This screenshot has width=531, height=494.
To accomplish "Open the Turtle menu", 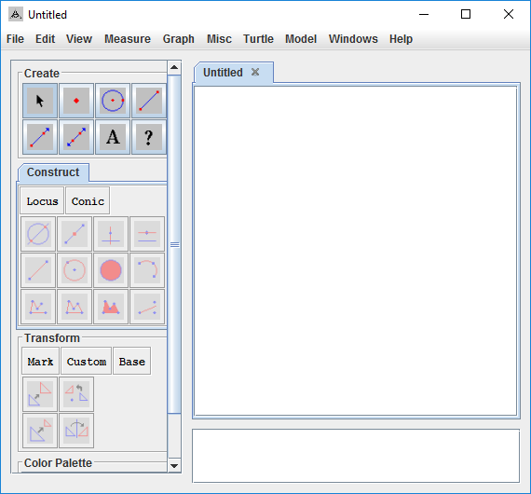I will pyautogui.click(x=258, y=39).
